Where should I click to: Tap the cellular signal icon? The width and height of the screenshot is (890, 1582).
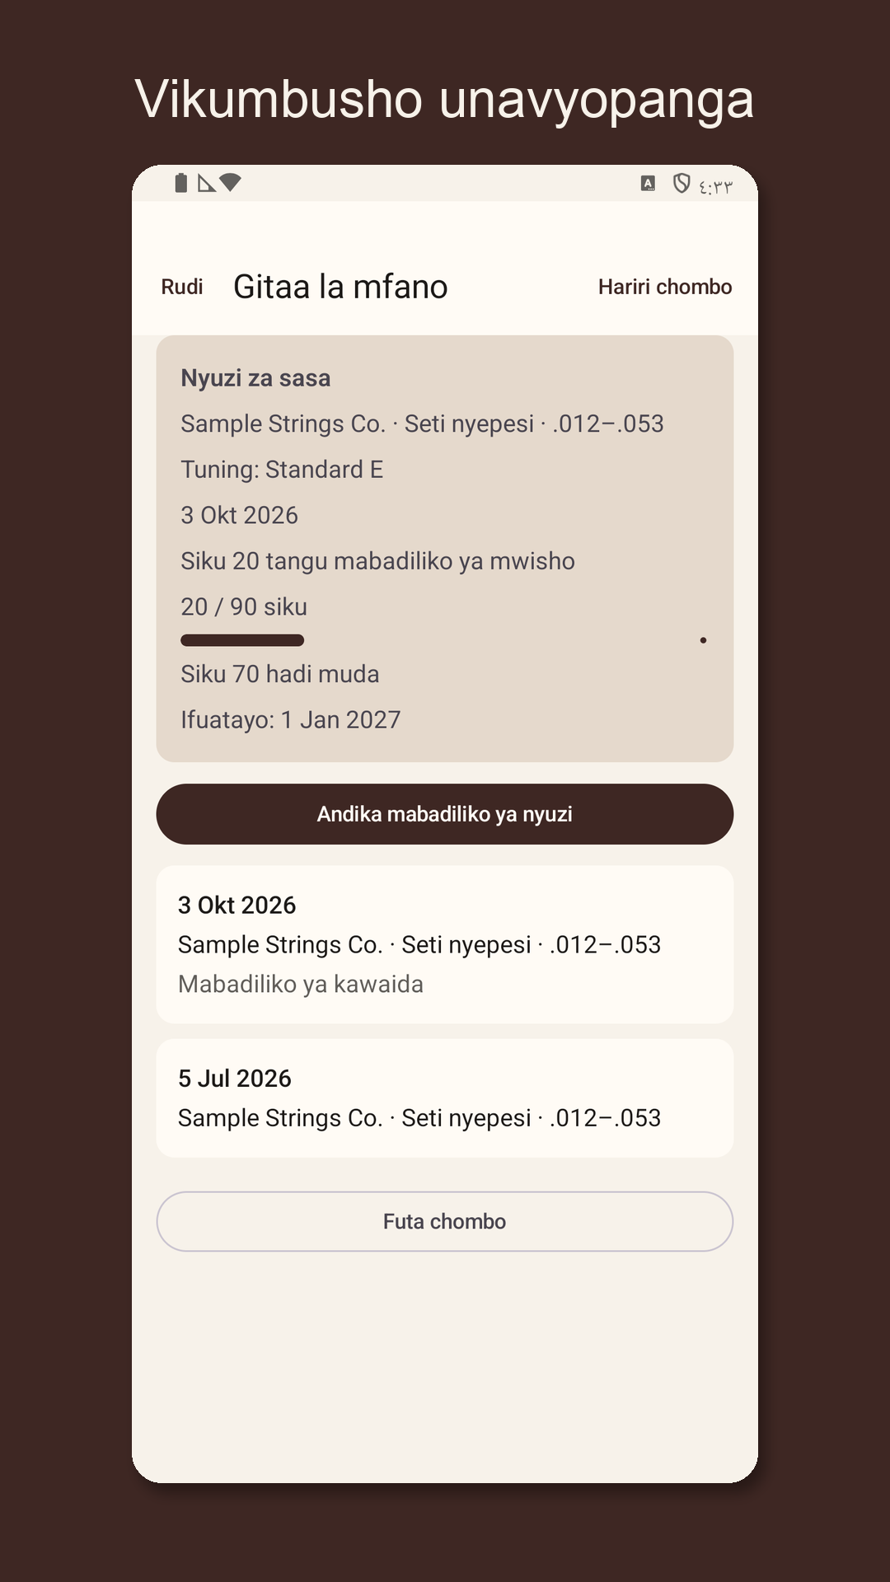pos(206,183)
